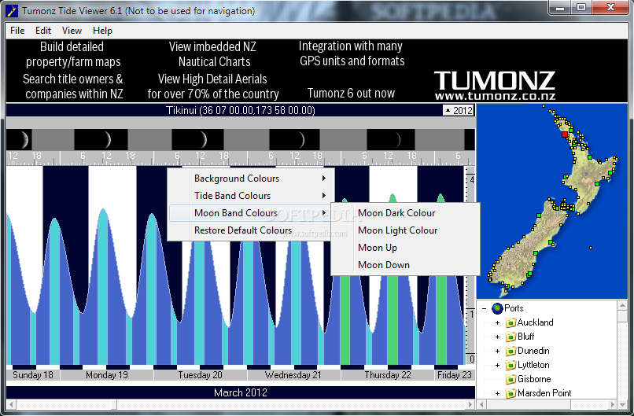Click the first moon phase image
This screenshot has width=634, height=416.
tap(19, 139)
